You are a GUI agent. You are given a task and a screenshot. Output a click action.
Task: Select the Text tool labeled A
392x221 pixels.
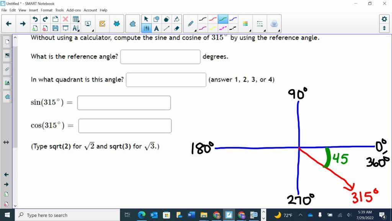156,29
